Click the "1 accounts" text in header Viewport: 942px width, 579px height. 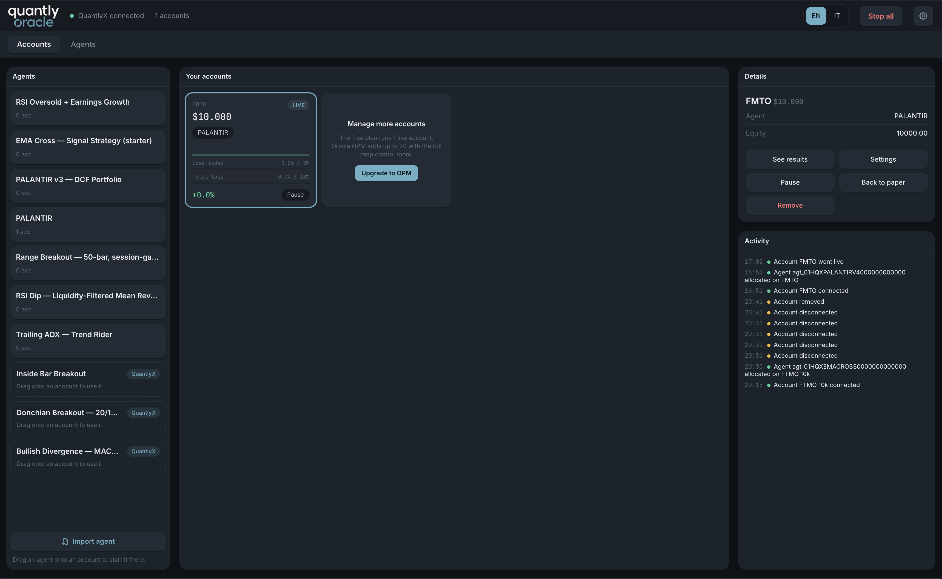[172, 16]
